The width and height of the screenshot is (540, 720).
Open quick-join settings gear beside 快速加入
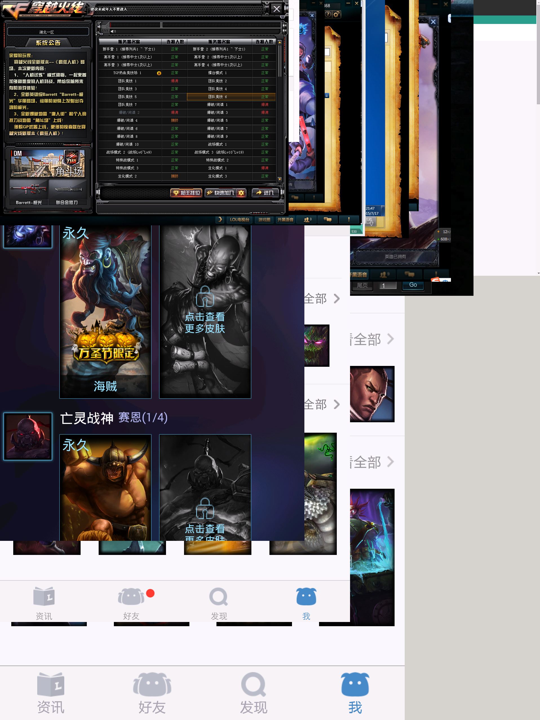click(241, 193)
